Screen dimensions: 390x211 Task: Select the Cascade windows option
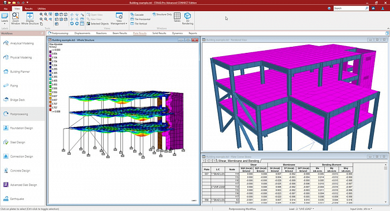point(137,14)
